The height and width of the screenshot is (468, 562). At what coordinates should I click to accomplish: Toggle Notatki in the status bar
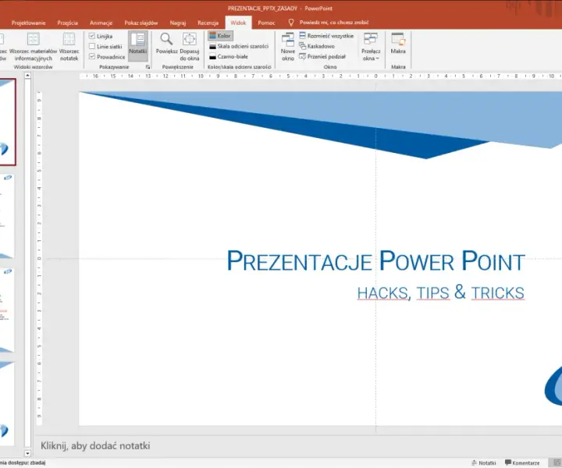pyautogui.click(x=483, y=463)
